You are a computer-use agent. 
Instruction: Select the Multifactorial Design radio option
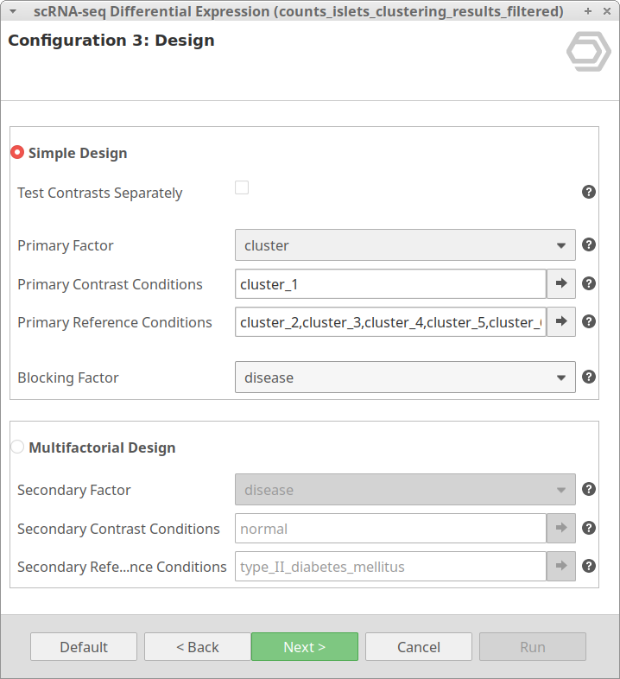(17, 447)
